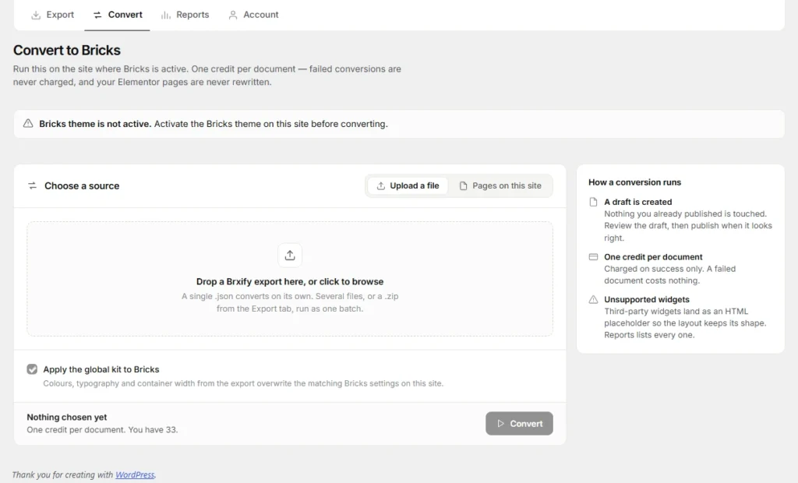This screenshot has width=798, height=483.
Task: Toggle Apply the global kit to Bricks checkbox
Action: pos(32,369)
